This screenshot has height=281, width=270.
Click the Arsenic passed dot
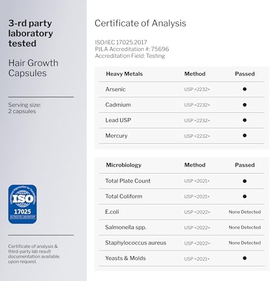click(x=245, y=89)
